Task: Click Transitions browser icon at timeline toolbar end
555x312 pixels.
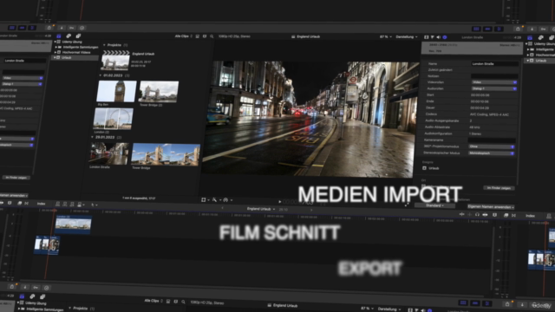Action: click(x=513, y=215)
